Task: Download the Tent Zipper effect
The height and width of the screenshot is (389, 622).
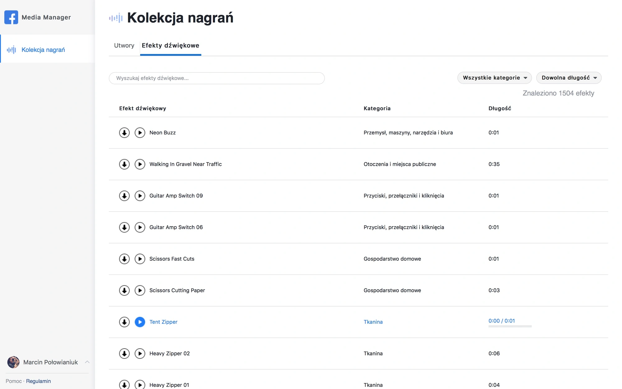Action: [124, 322]
